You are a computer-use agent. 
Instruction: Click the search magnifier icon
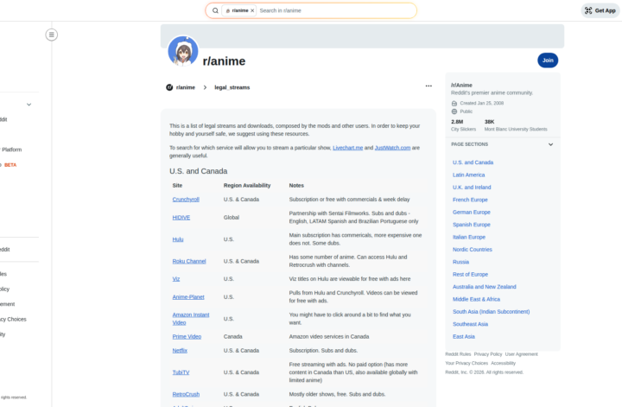tap(215, 10)
